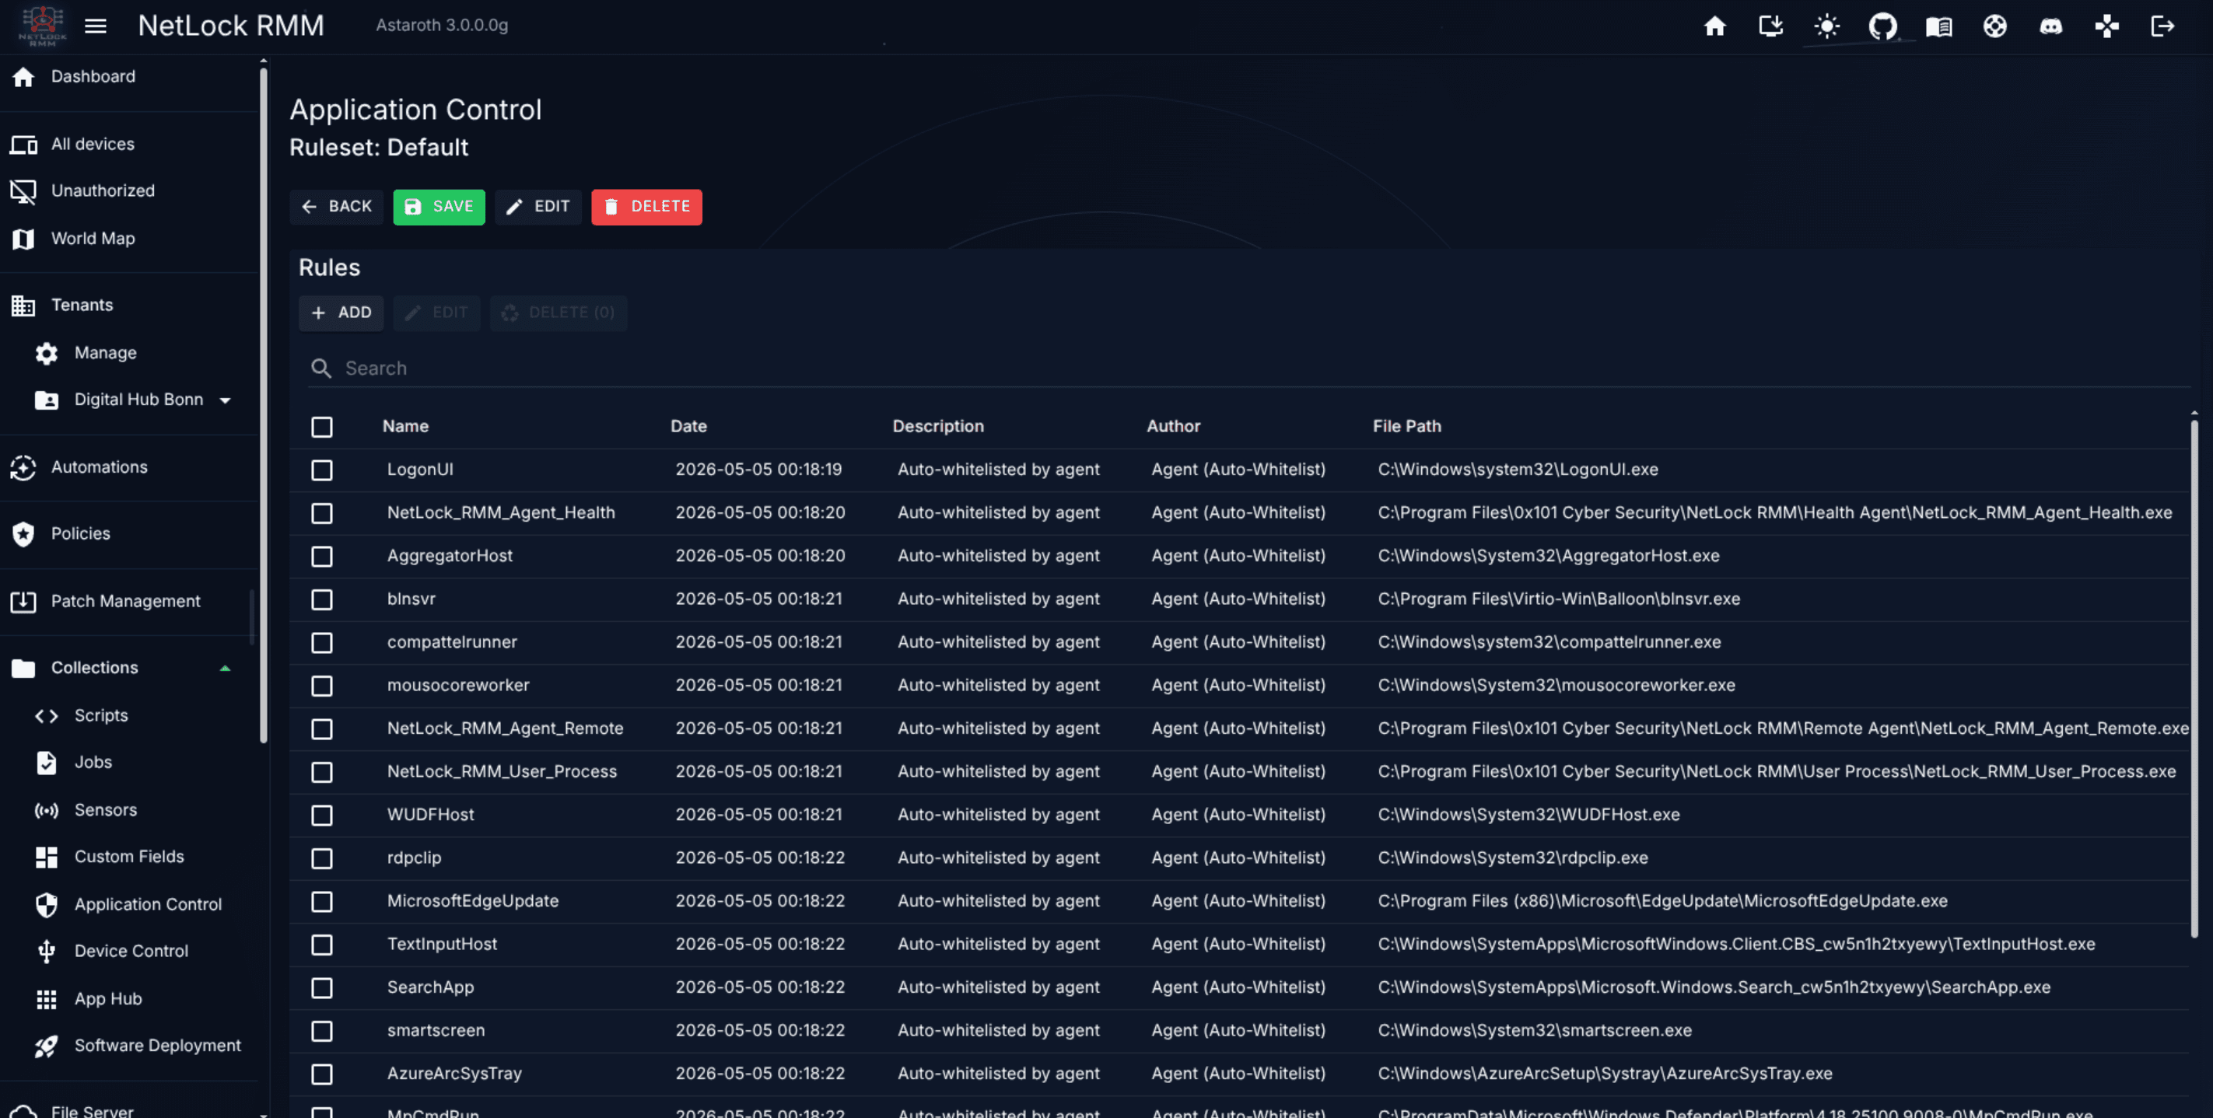The image size is (2213, 1118).
Task: Sort rules by Name column header
Action: pyautogui.click(x=405, y=427)
